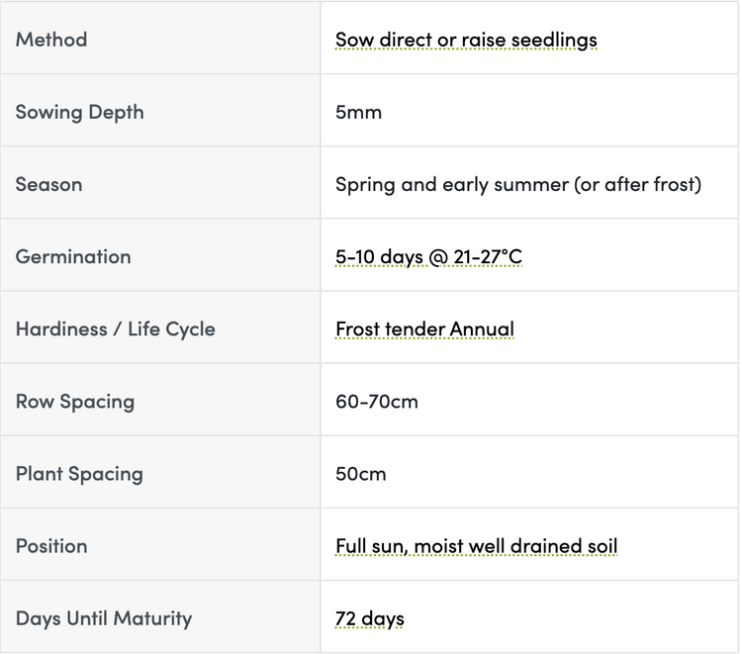The height and width of the screenshot is (654, 742).
Task: Click the 'Method' row label
Action: pos(51,41)
